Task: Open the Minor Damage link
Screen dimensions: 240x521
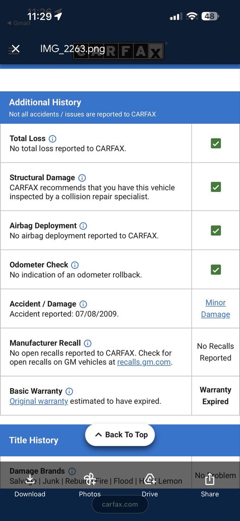Action: coord(216,308)
